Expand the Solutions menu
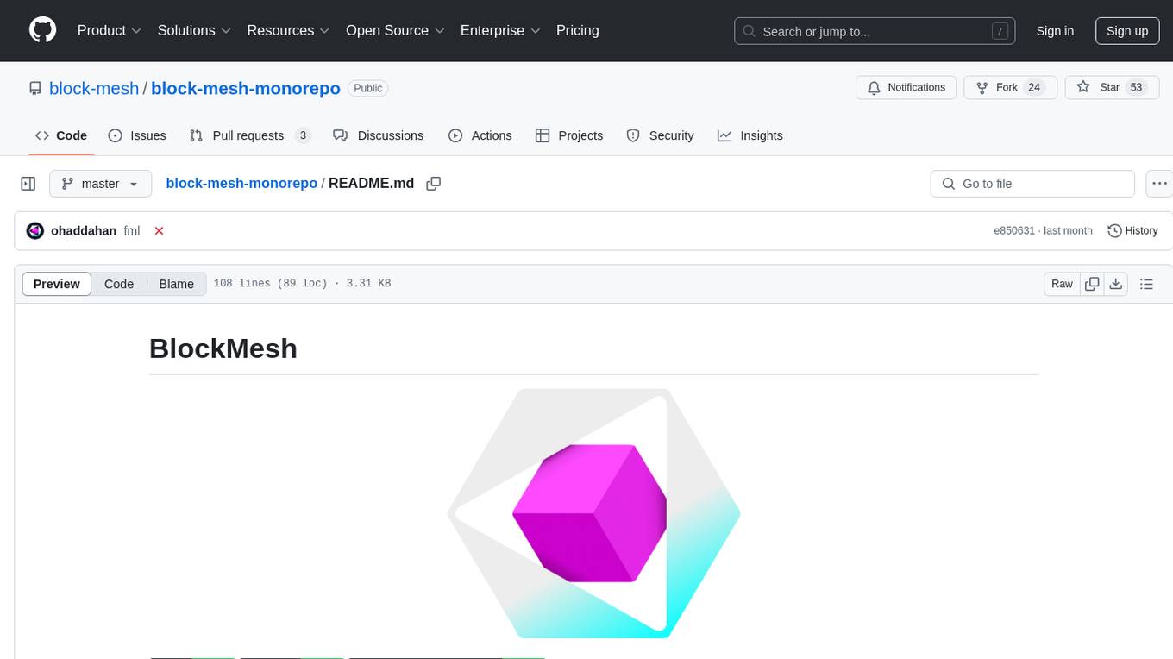Viewport: 1173px width, 659px height. (194, 30)
